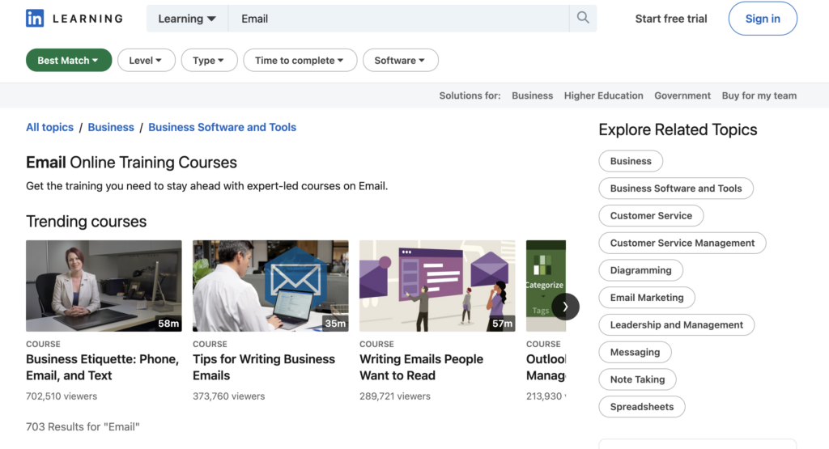Select Diagramming topic pill

click(x=640, y=270)
